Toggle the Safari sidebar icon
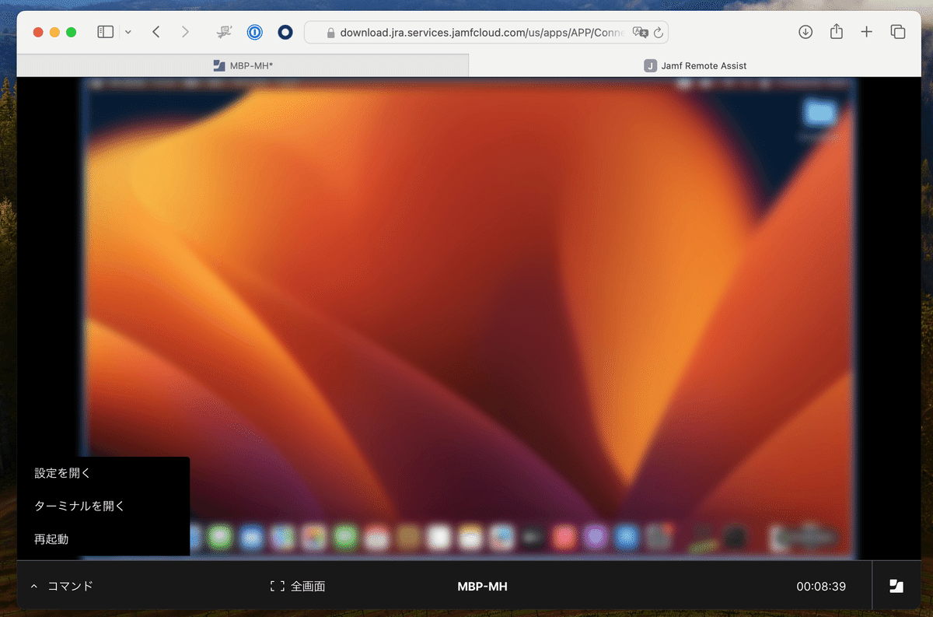933x617 pixels. pyautogui.click(x=106, y=32)
